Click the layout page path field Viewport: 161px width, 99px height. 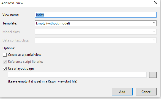tap(77, 75)
